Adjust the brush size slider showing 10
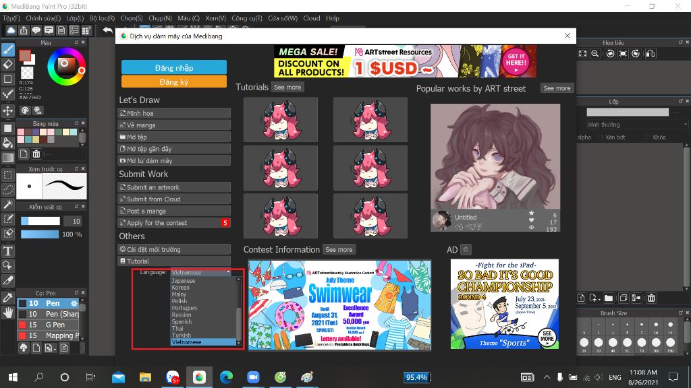The width and height of the screenshot is (691, 388). [40, 221]
